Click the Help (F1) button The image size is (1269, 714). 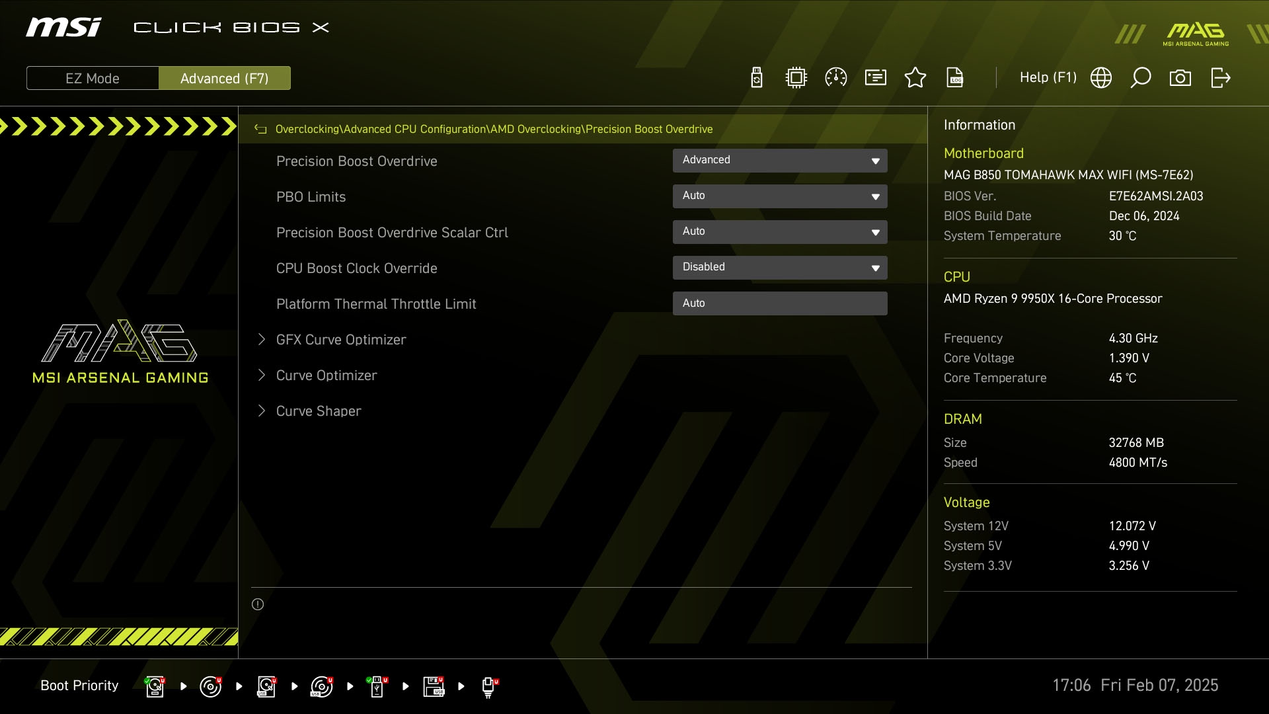[1048, 78]
